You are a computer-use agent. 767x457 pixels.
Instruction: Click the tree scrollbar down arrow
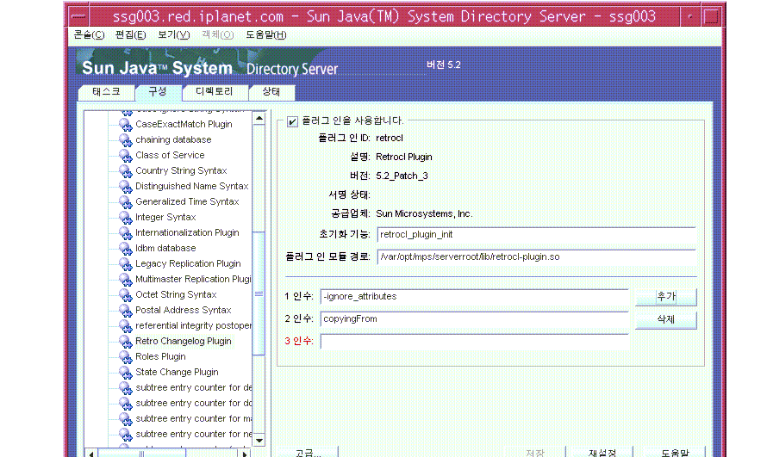pyautogui.click(x=259, y=440)
